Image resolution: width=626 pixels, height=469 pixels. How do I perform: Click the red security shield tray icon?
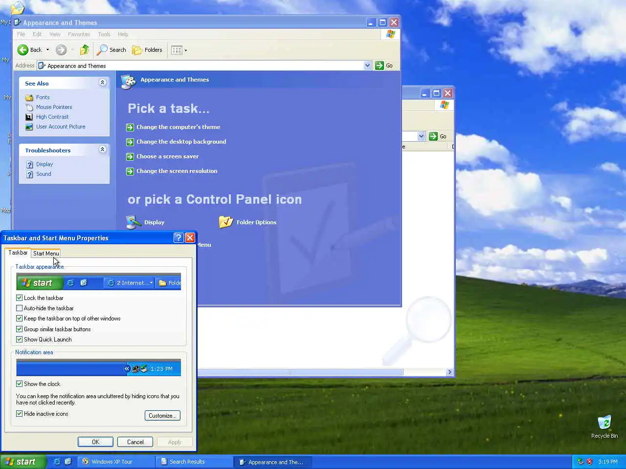pyautogui.click(x=589, y=462)
